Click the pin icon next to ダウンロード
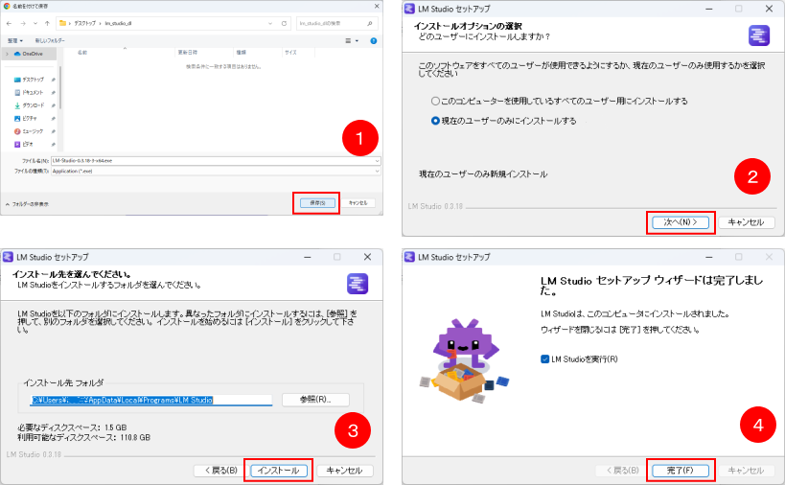 pyautogui.click(x=53, y=105)
